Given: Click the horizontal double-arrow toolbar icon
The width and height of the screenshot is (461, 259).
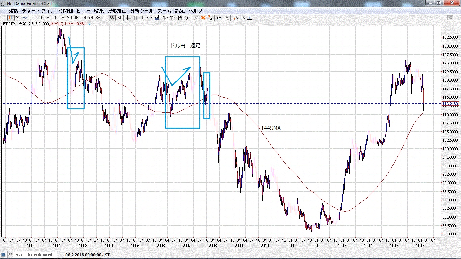Looking at the screenshot, I should coord(150,18).
